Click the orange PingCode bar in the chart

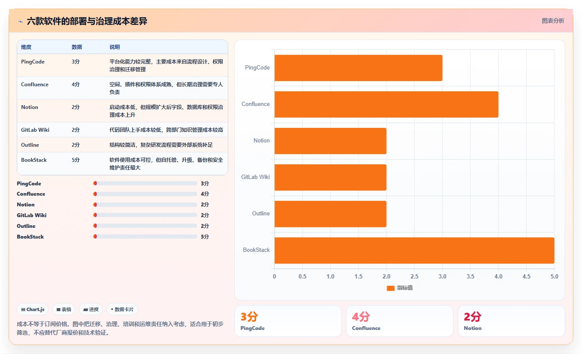coord(358,68)
